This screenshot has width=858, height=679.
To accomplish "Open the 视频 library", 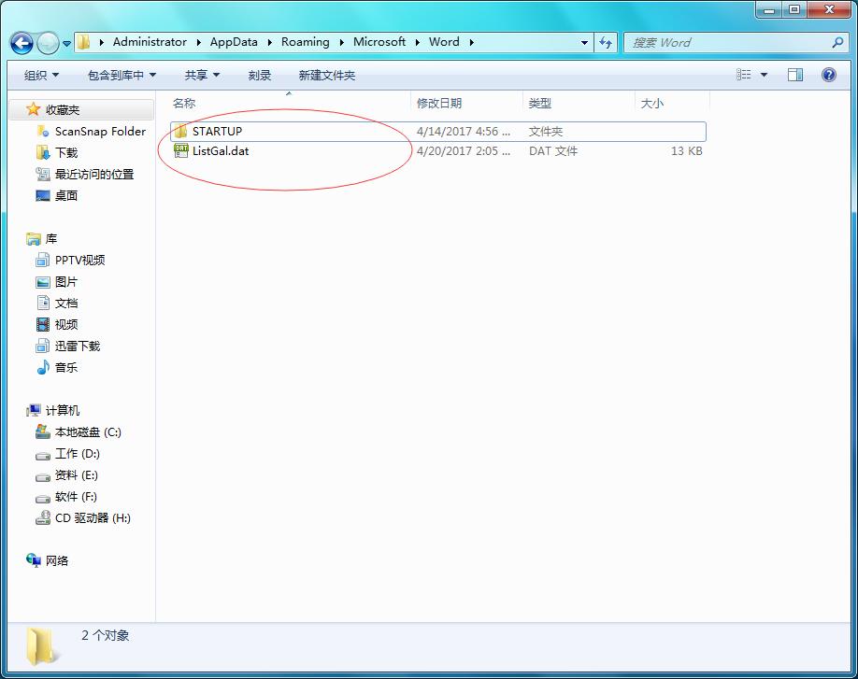I will (x=66, y=325).
